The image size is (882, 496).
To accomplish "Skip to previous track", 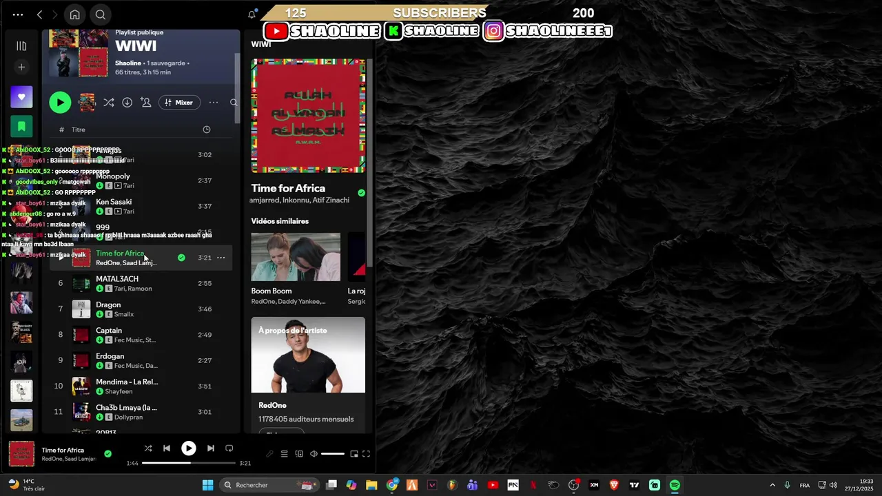I will click(167, 448).
